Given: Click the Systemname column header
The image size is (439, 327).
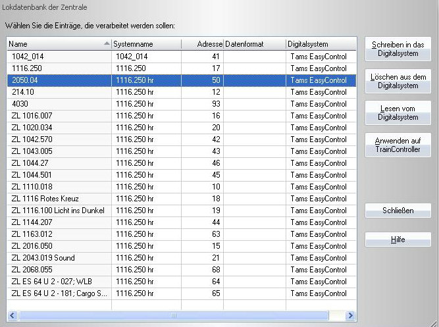Looking at the screenshot, I should click(x=146, y=44).
